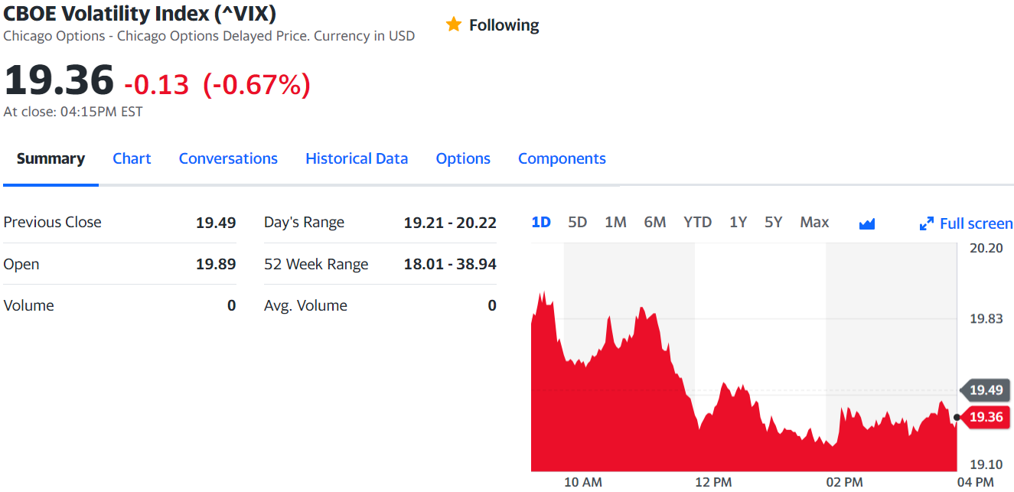Click the current price 19.36
This screenshot has width=1014, height=492.
click(59, 80)
